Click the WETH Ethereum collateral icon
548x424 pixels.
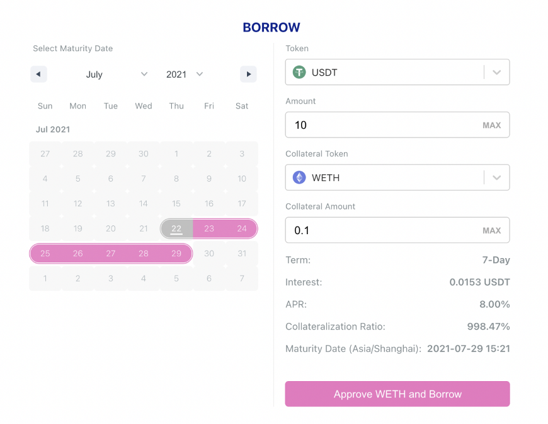click(299, 178)
